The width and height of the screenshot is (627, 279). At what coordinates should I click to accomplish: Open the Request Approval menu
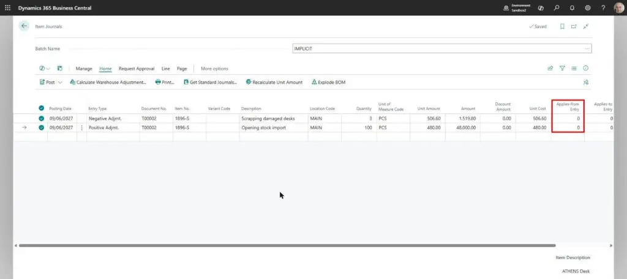(137, 69)
